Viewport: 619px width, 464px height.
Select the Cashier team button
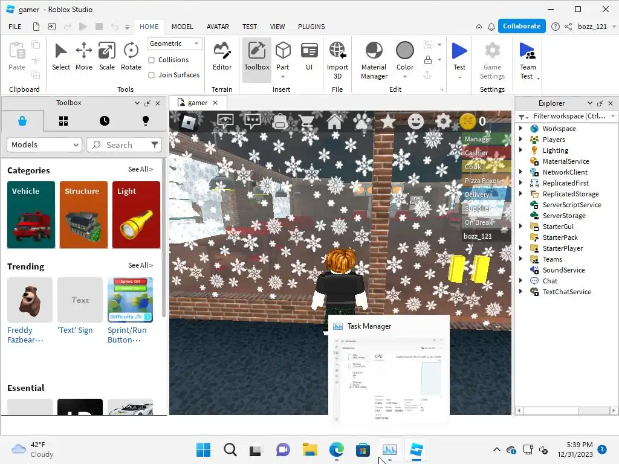tap(487, 153)
